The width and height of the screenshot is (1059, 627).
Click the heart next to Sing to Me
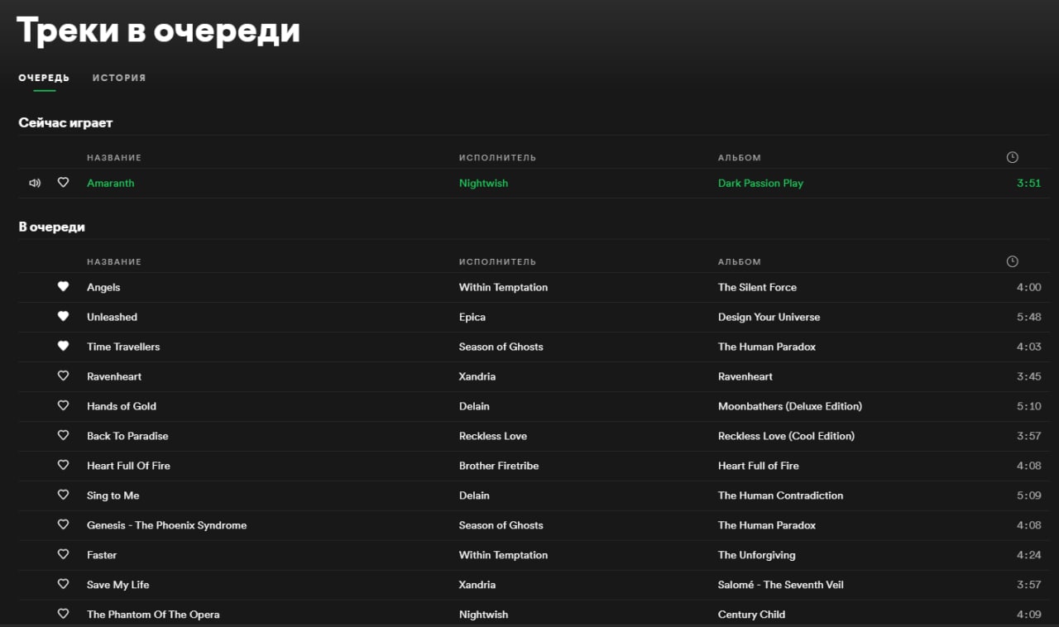[x=63, y=495]
